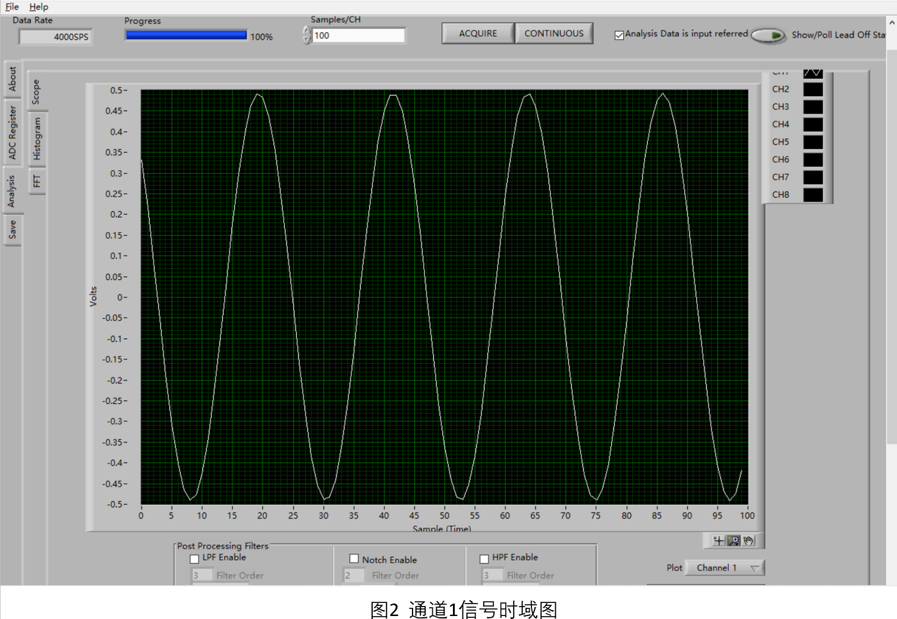The width and height of the screenshot is (897, 619).
Task: Click the LPF Filter Order field
Action: pos(201,575)
